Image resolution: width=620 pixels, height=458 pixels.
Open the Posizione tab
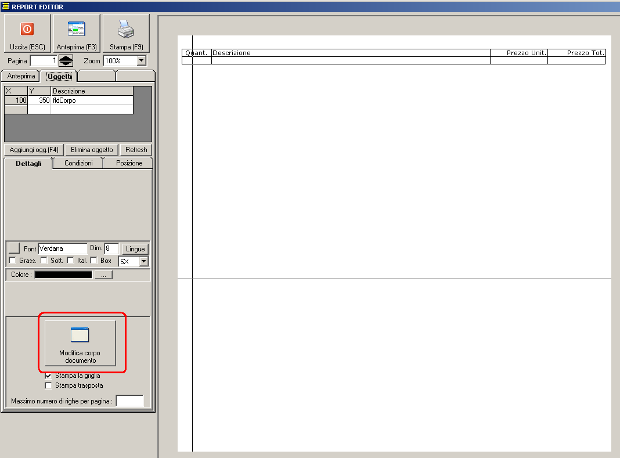coord(129,163)
